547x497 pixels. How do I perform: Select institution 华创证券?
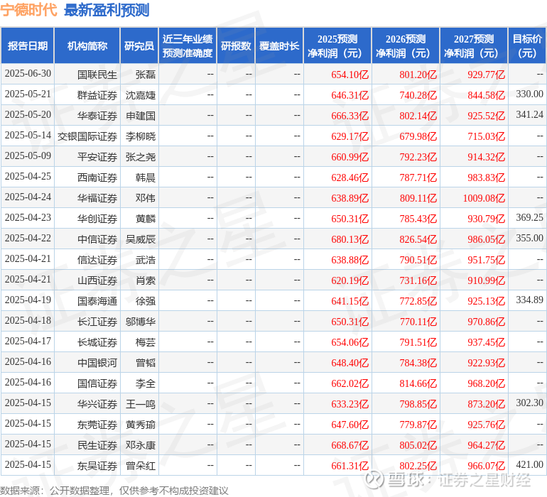pyautogui.click(x=97, y=219)
